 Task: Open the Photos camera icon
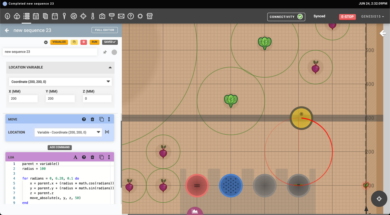tap(102, 16)
